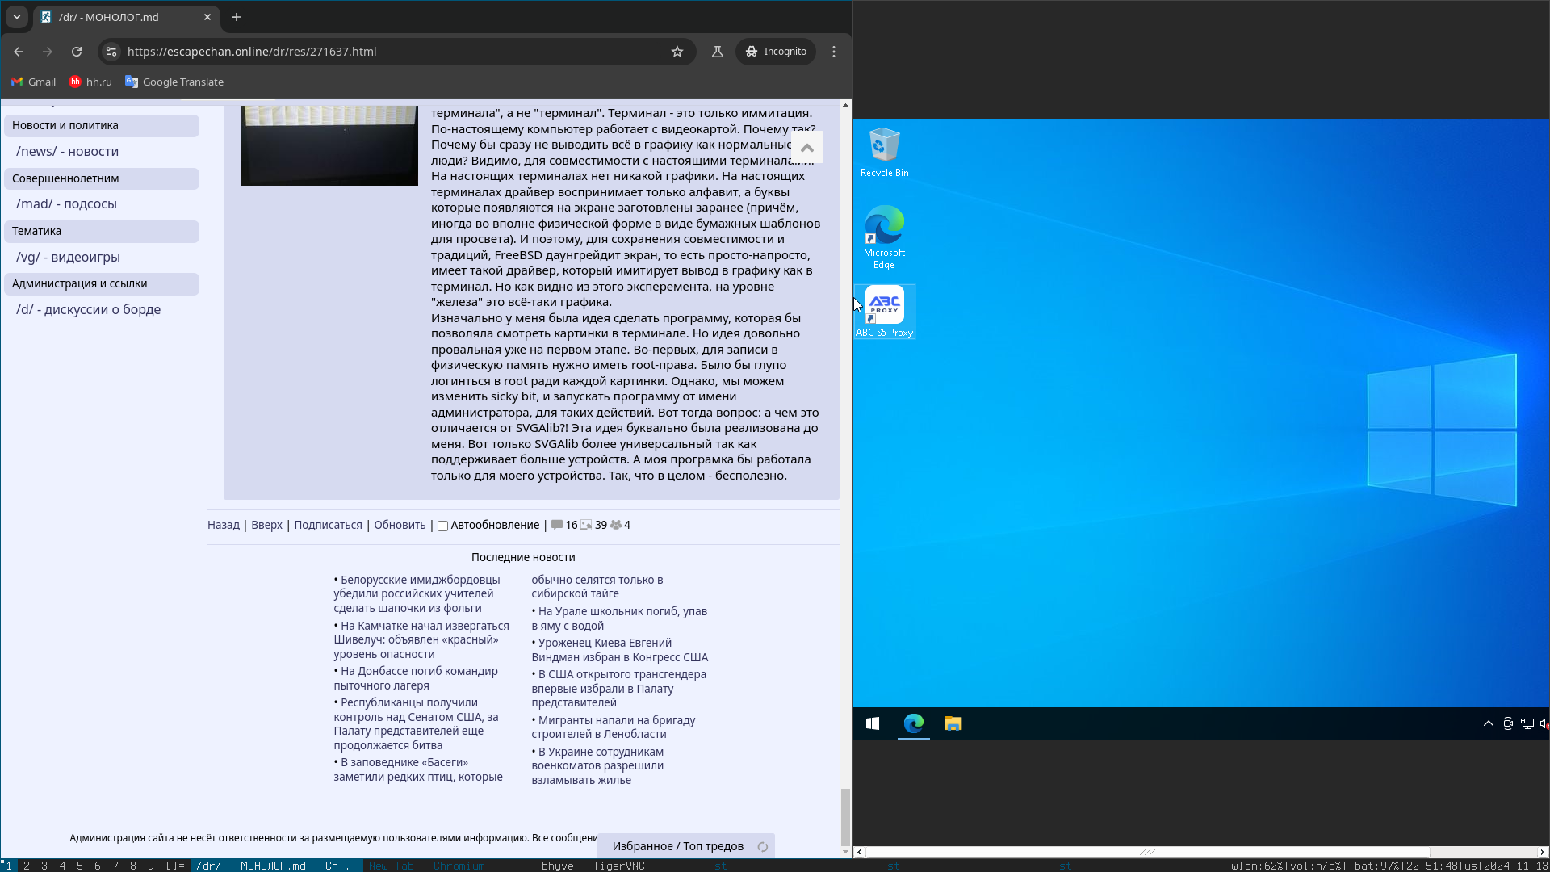
Task: Reload the page with refresh icon
Action: [x=77, y=52]
